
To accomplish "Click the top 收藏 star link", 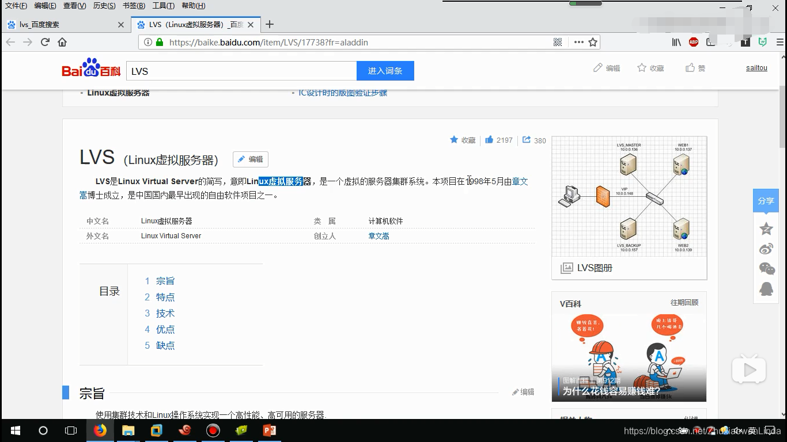I will 650,68.
